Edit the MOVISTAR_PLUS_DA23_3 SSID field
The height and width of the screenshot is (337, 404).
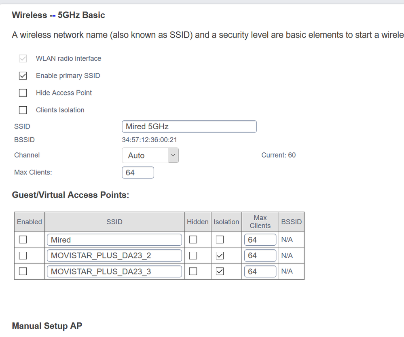[x=114, y=271]
